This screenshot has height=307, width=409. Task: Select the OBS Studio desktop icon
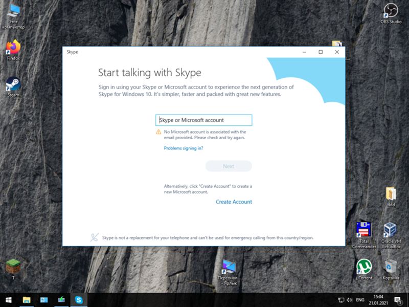click(391, 14)
